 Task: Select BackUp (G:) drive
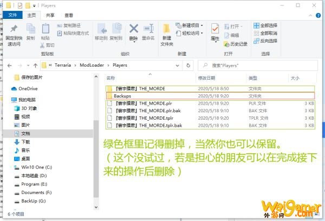click(x=30, y=201)
